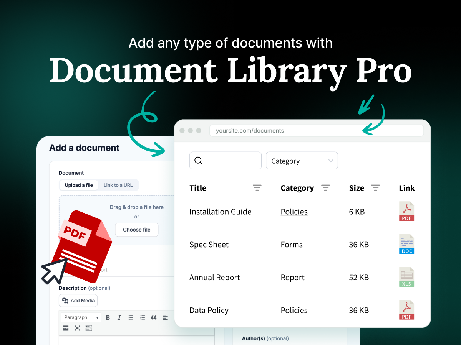461x345 pixels.
Task: Click the yoursite.com/documents address bar
Action: [x=317, y=131]
